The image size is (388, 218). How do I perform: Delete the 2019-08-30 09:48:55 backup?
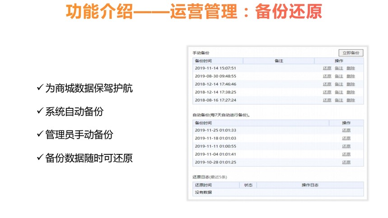point(351,76)
